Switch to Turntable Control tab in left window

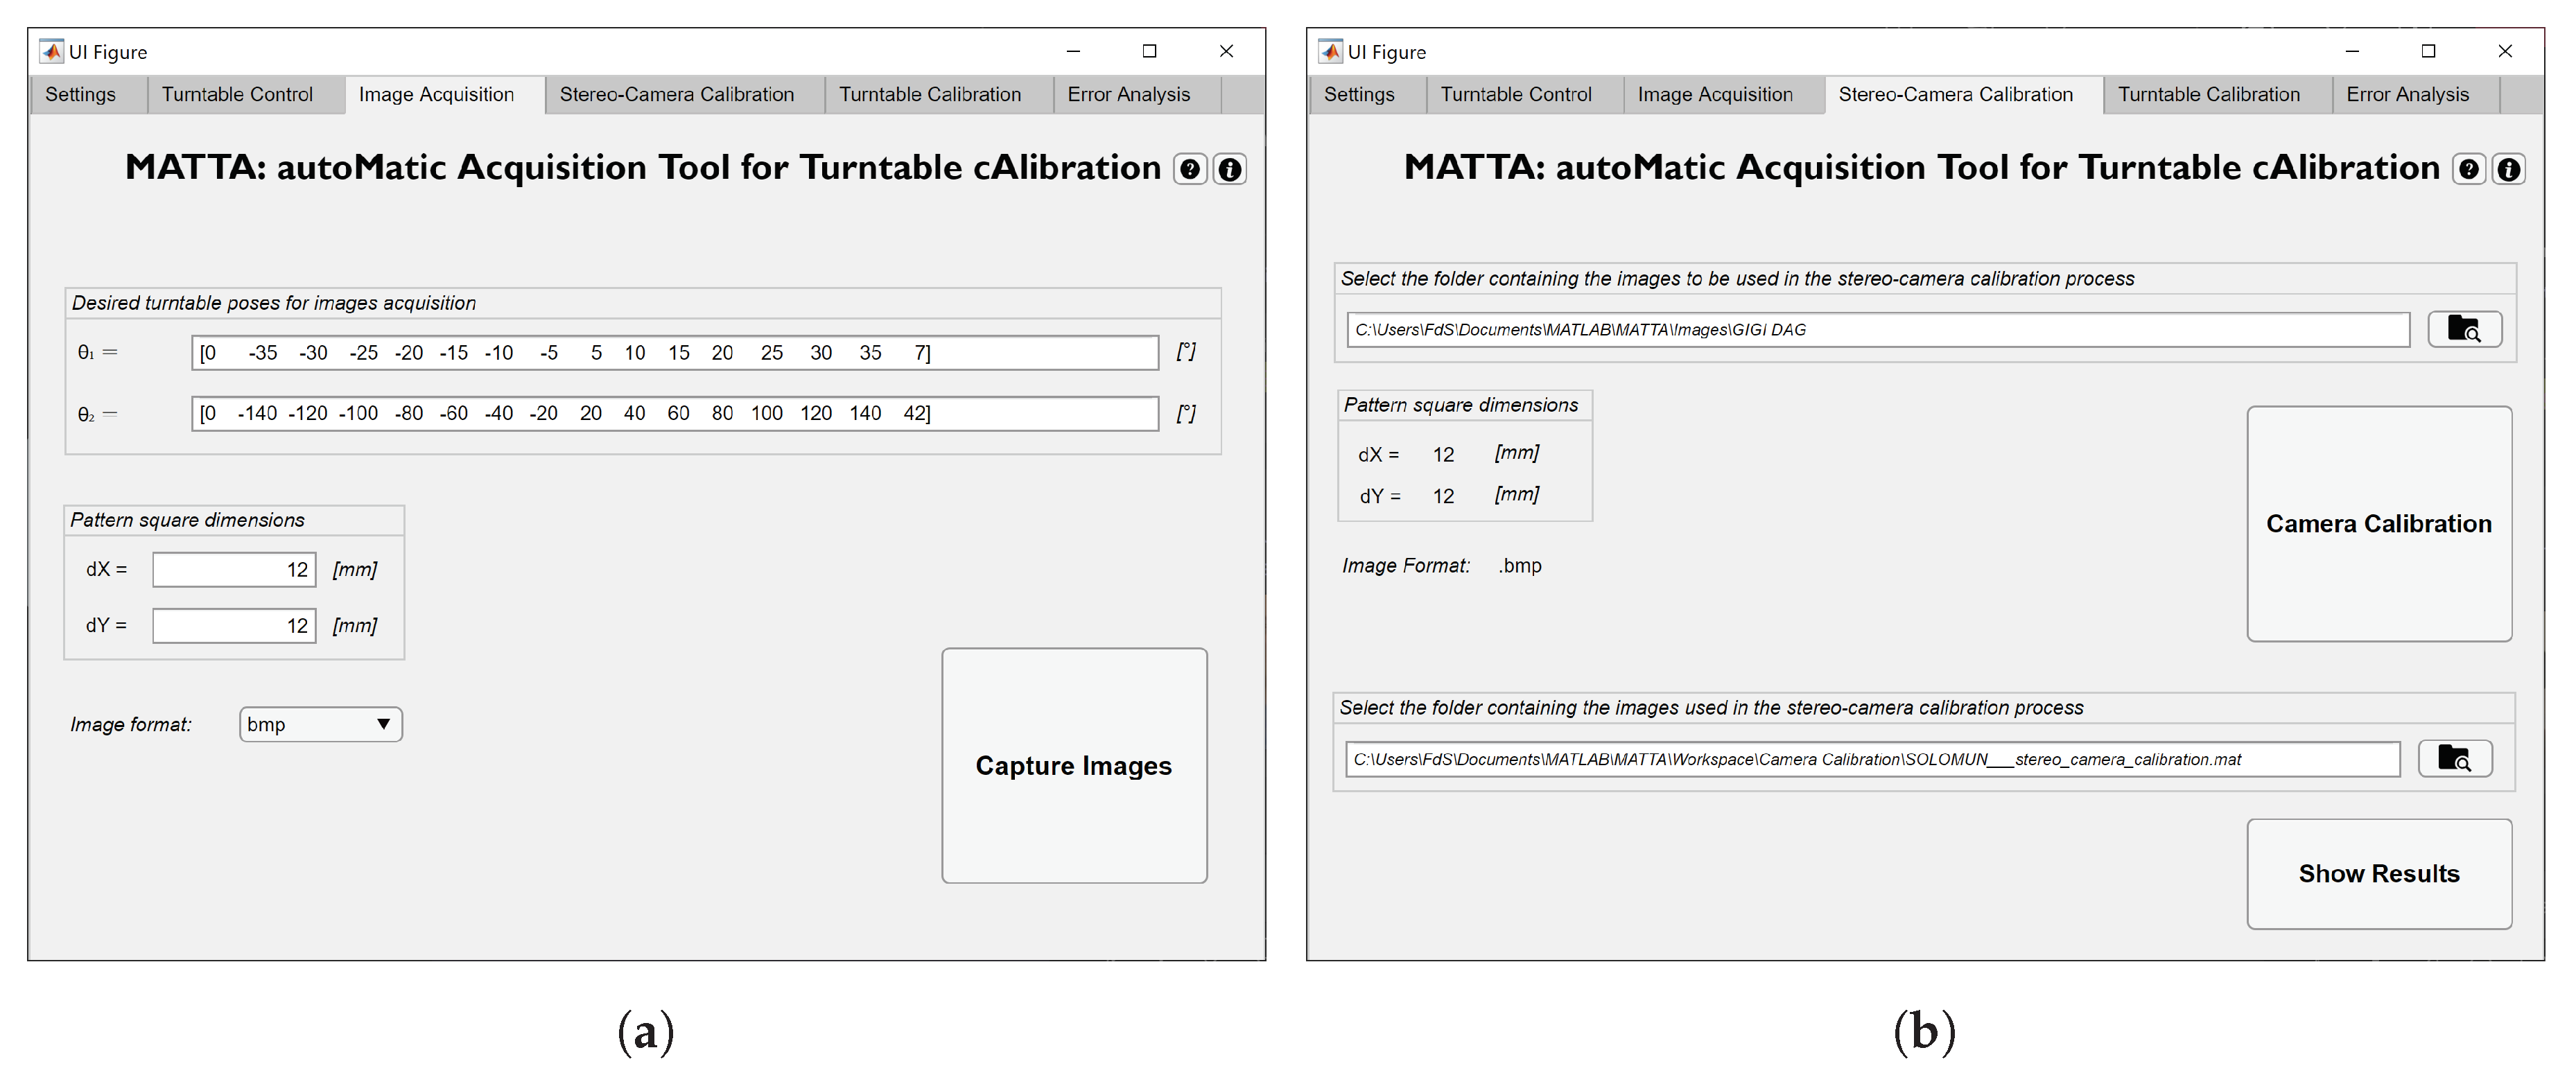(237, 95)
